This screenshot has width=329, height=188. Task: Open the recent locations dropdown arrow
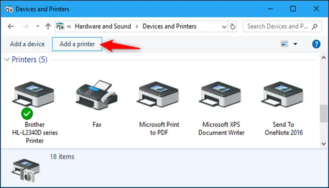(38, 26)
